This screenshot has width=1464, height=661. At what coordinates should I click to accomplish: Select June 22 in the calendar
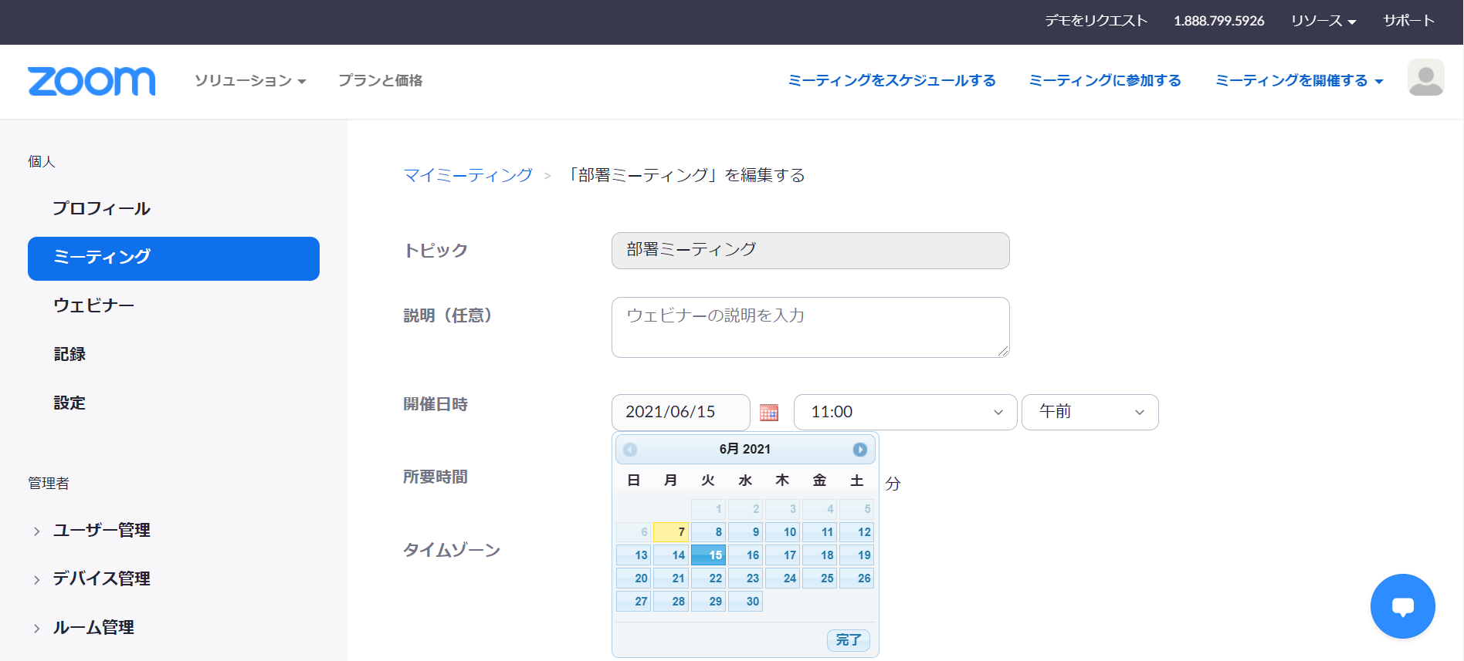[709, 578]
